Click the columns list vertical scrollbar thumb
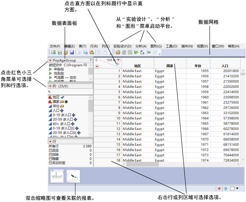 click(x=91, y=106)
